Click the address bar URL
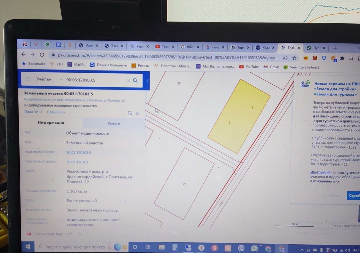Image resolution: width=360 pixels, height=253 pixels. tap(168, 56)
